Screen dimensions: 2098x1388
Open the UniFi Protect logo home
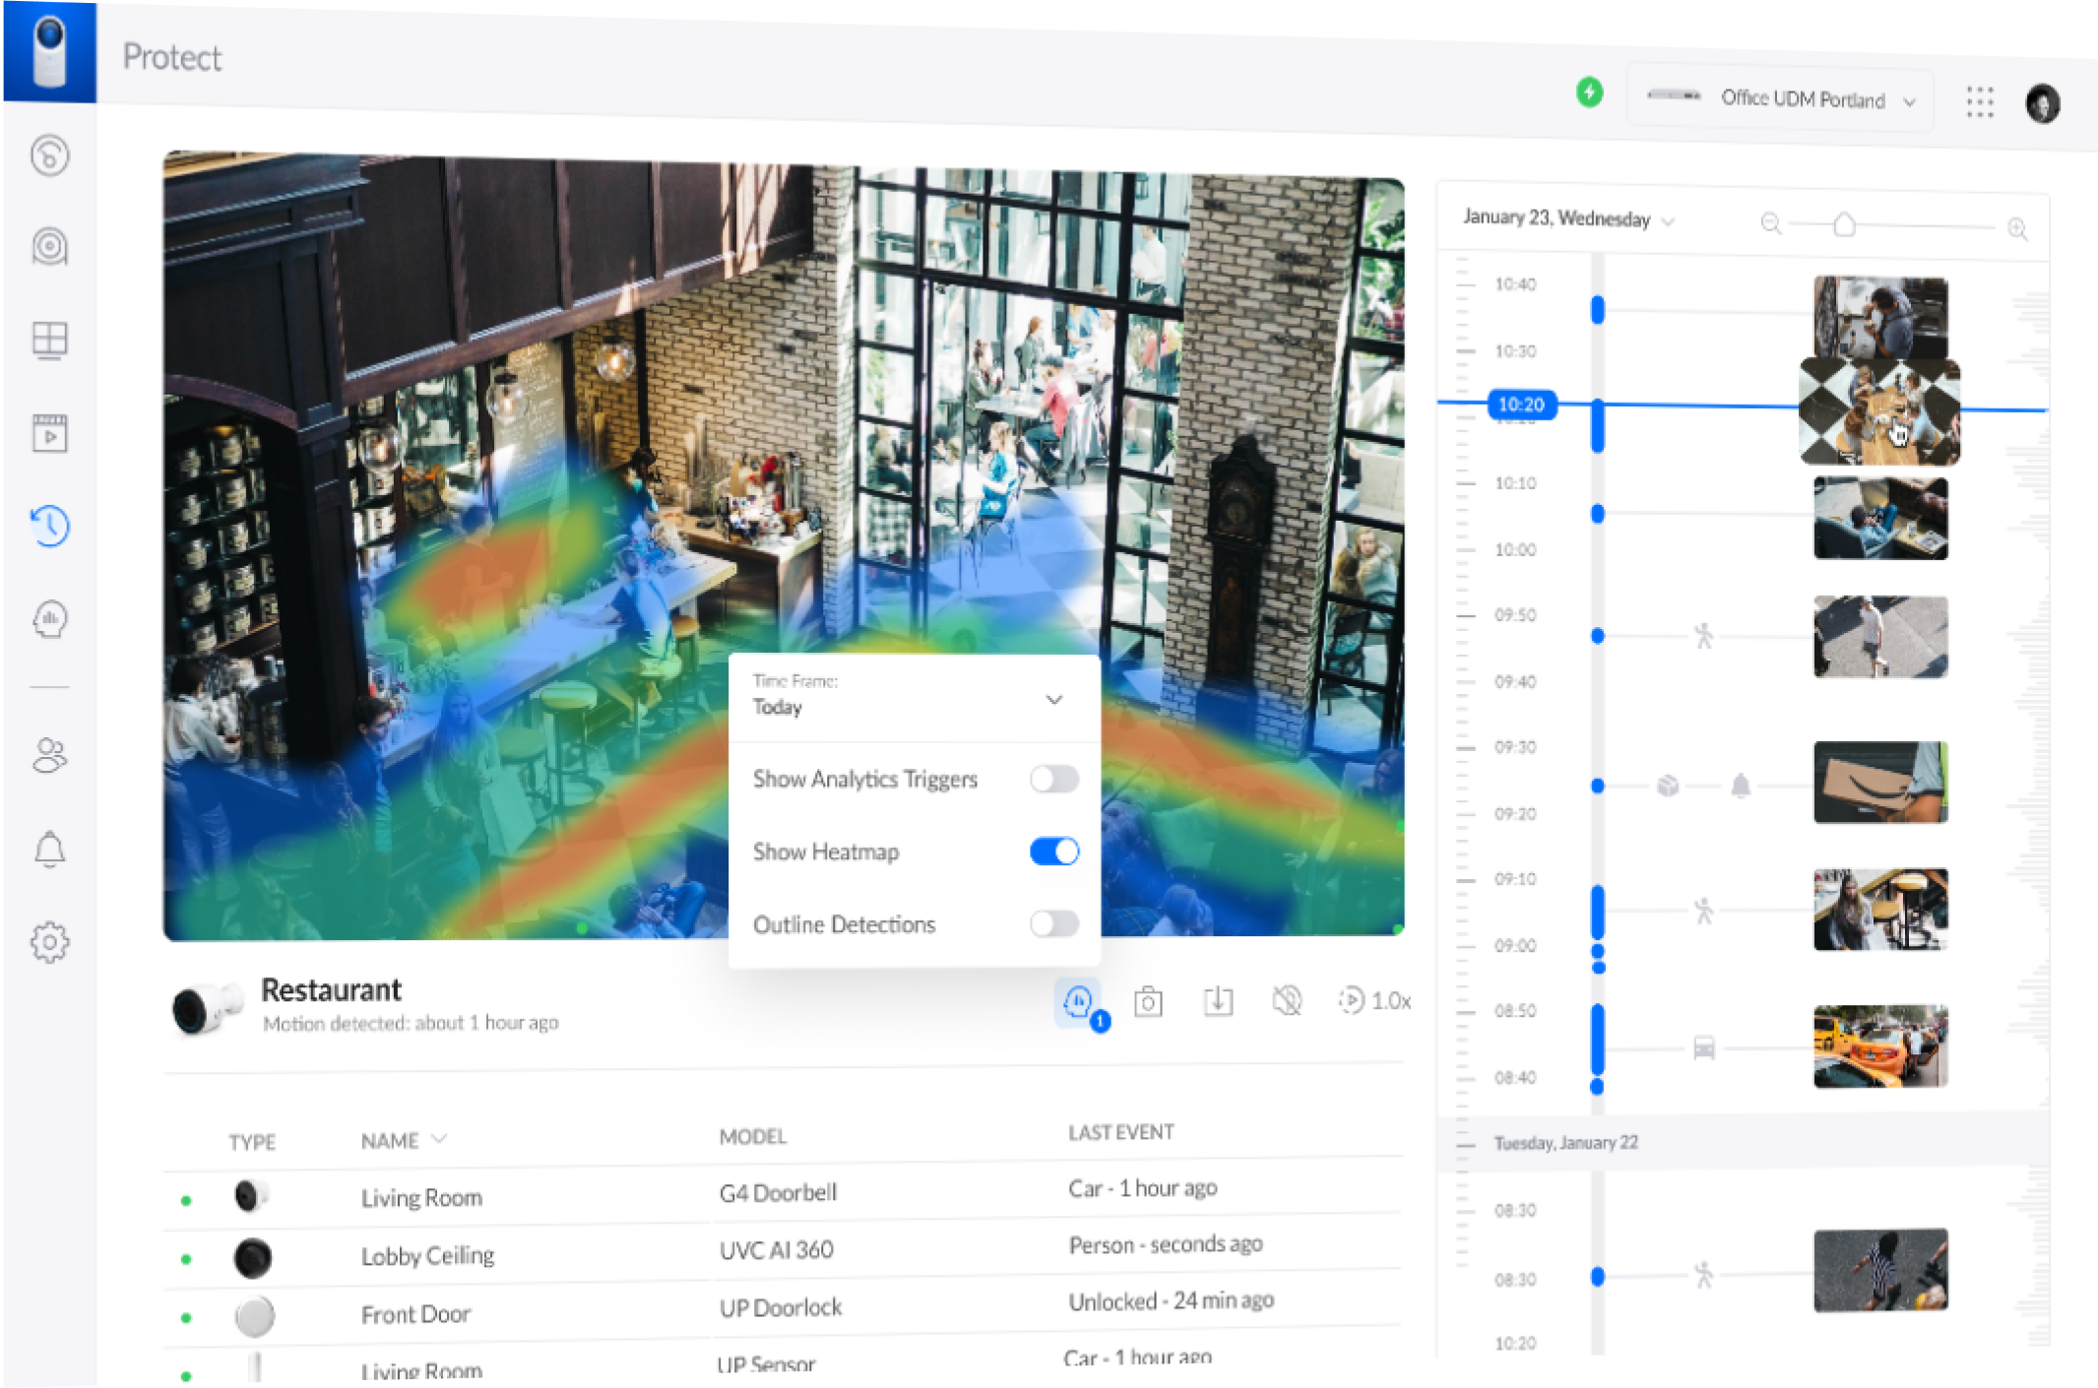[49, 51]
